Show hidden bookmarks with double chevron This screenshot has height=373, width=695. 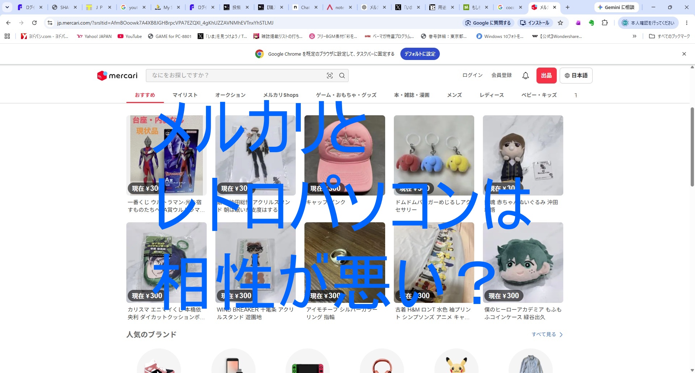(x=634, y=36)
